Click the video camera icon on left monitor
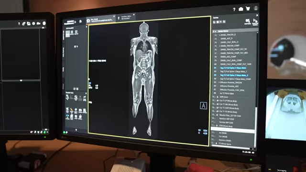 (38, 23)
